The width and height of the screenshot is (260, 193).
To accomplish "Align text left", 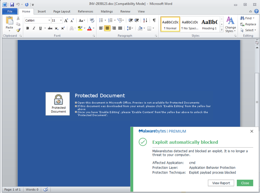I will [101, 28].
